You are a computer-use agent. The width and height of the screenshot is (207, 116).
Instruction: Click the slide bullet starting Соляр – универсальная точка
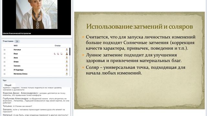[x=136, y=70]
